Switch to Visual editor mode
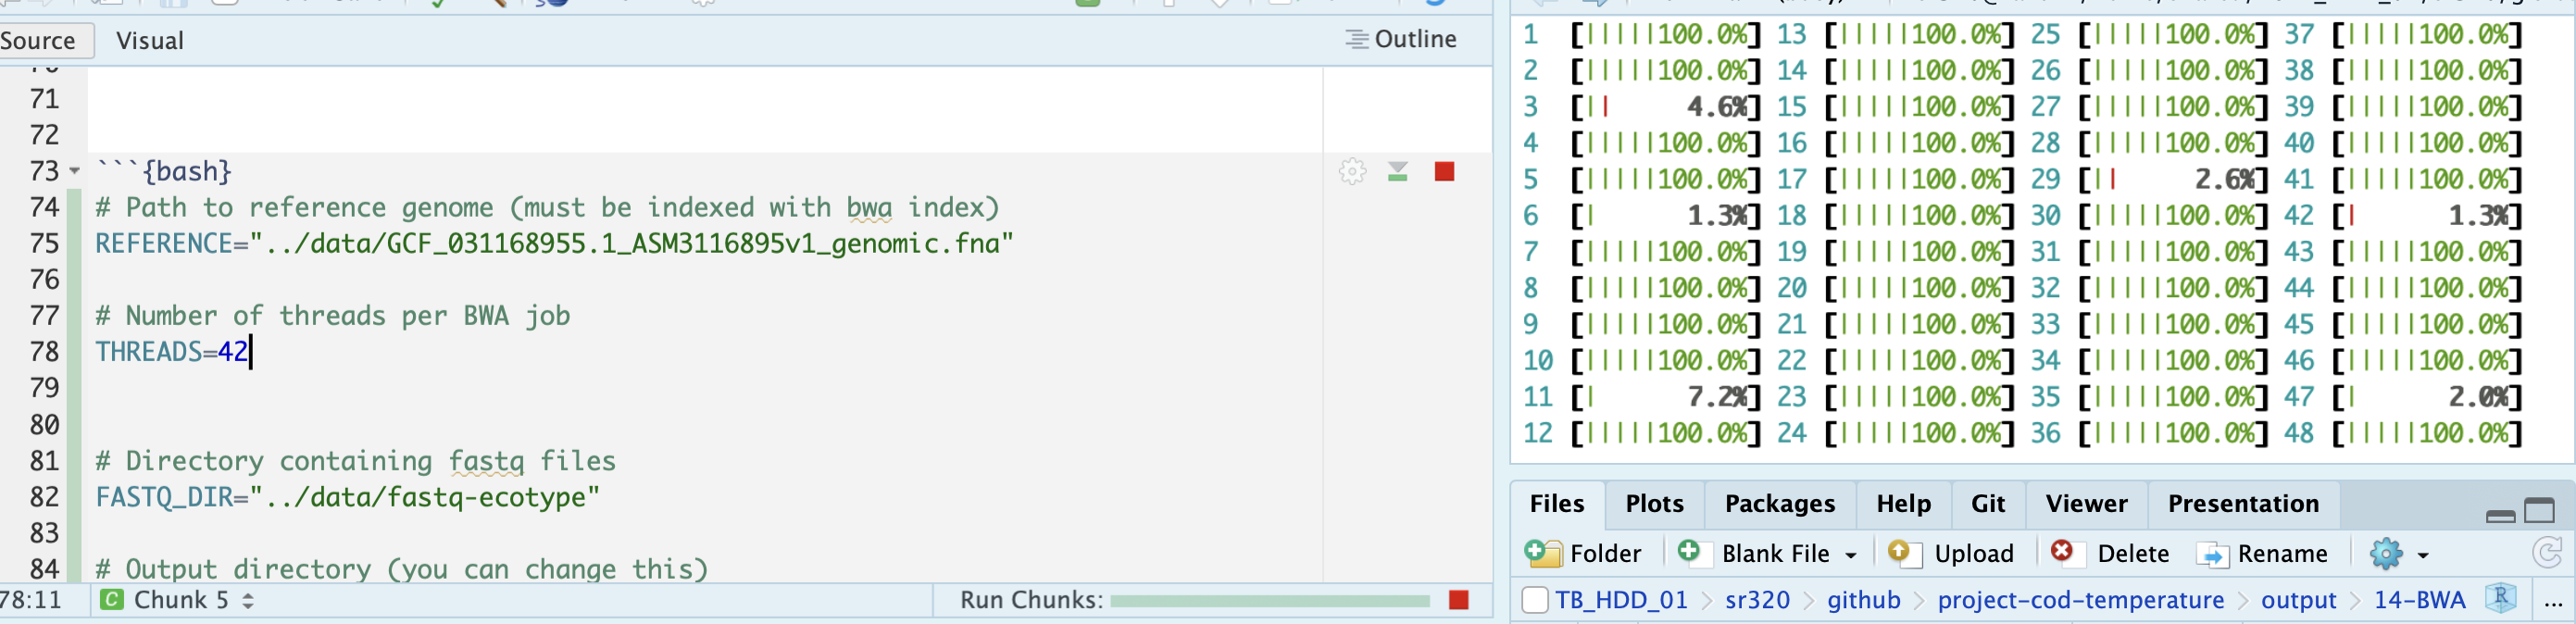2576x624 pixels. click(150, 41)
